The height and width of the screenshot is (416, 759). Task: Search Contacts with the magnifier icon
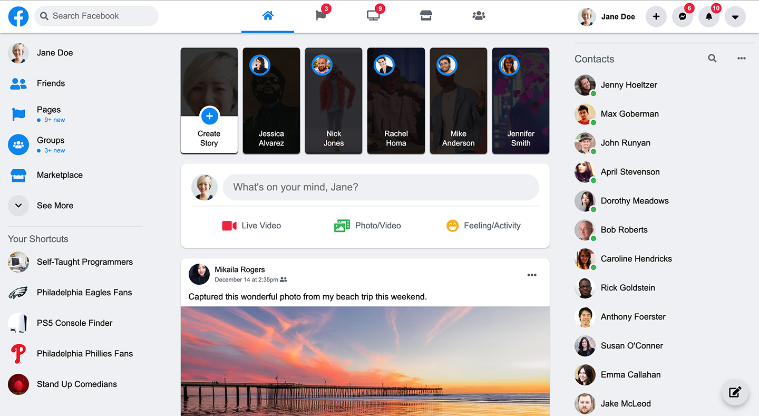pos(712,59)
